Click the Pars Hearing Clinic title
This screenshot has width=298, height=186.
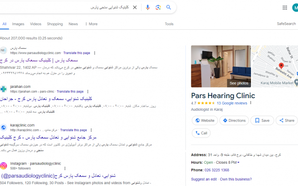(223, 96)
